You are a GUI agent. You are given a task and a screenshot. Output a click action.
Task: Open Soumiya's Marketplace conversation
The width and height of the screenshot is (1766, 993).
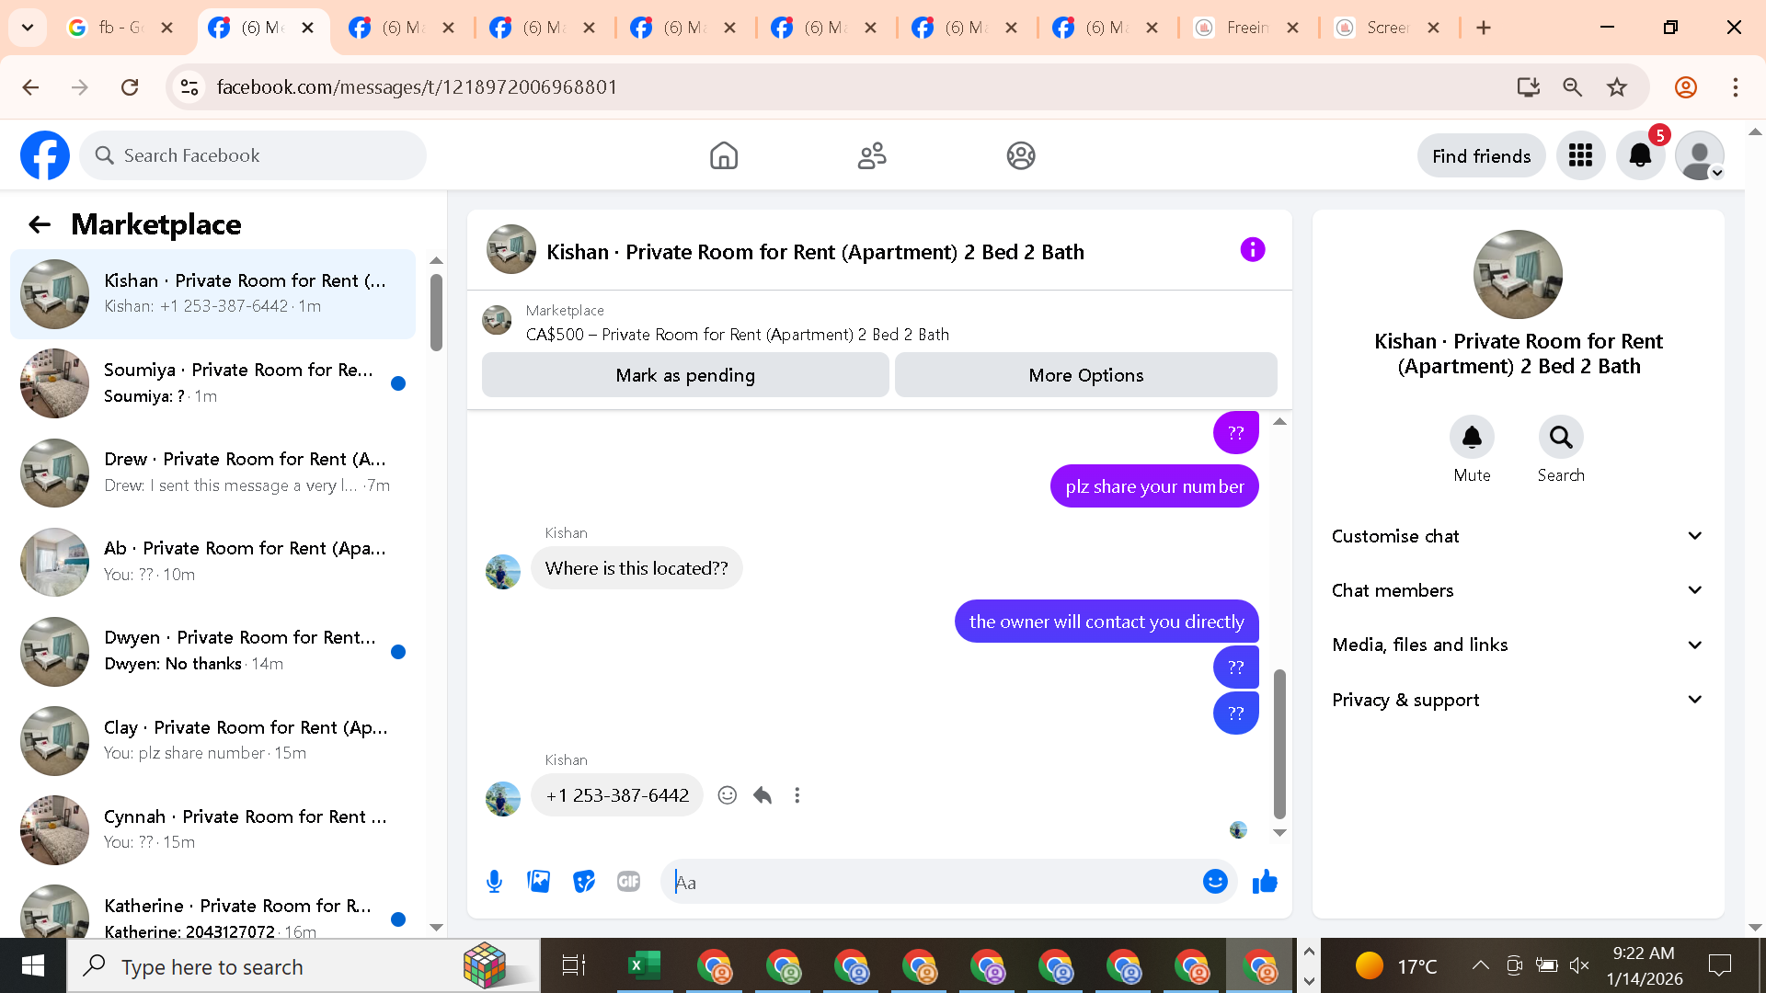point(213,382)
